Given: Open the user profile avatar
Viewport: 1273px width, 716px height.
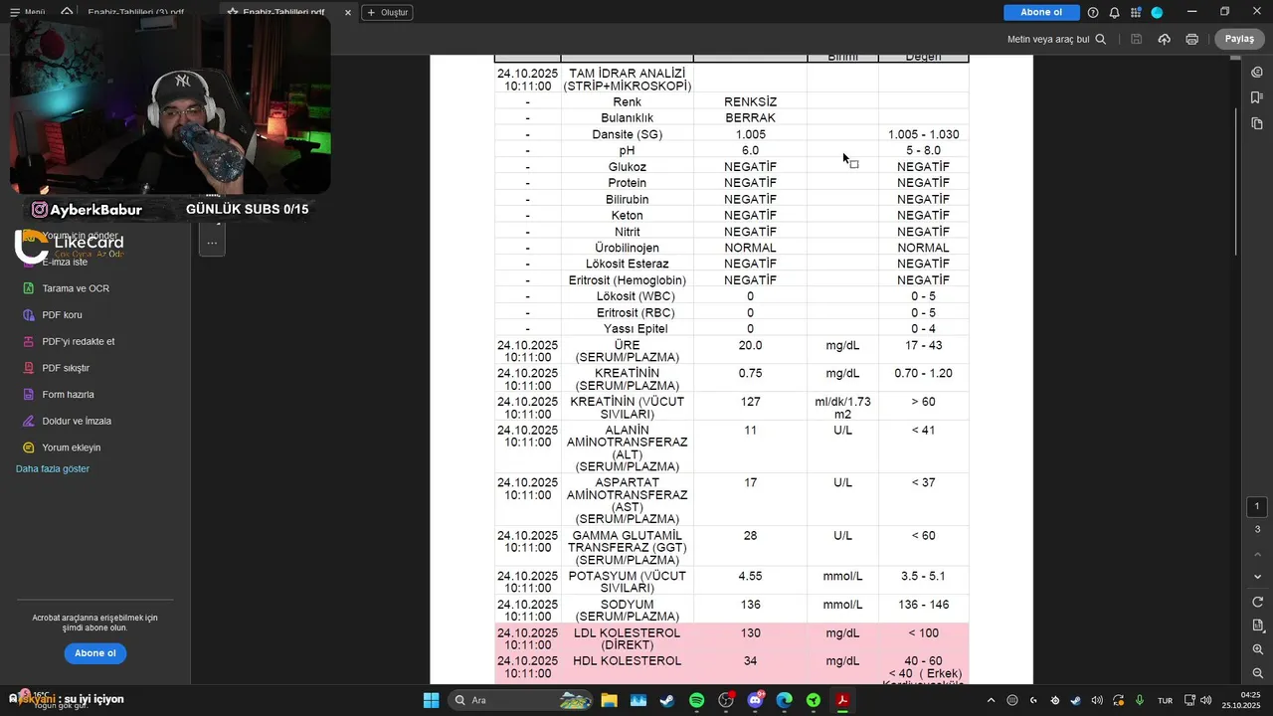Looking at the screenshot, I should 1157,12.
